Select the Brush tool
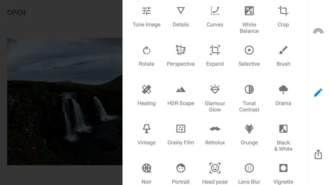This screenshot has height=185, width=329. click(283, 56)
